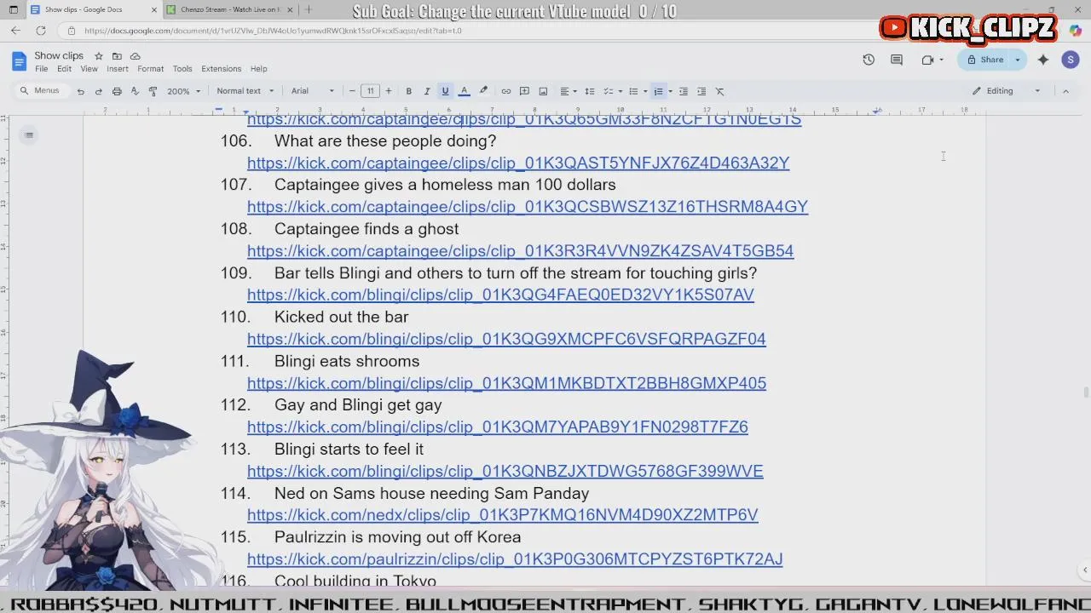Image resolution: width=1091 pixels, height=613 pixels.
Task: Toggle italic formatting
Action: (x=427, y=91)
